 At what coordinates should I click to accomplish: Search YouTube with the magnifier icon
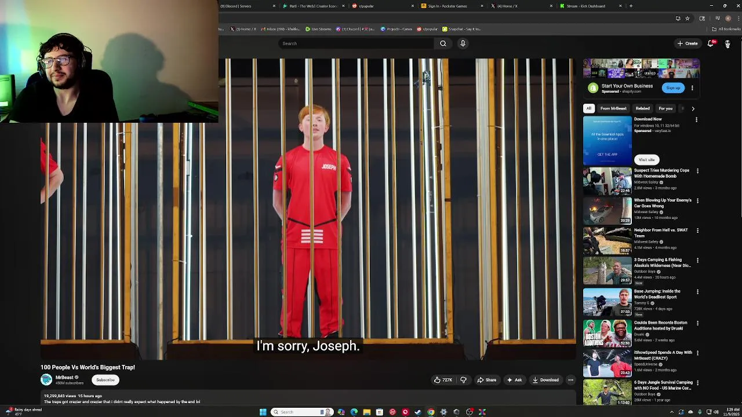(x=443, y=43)
